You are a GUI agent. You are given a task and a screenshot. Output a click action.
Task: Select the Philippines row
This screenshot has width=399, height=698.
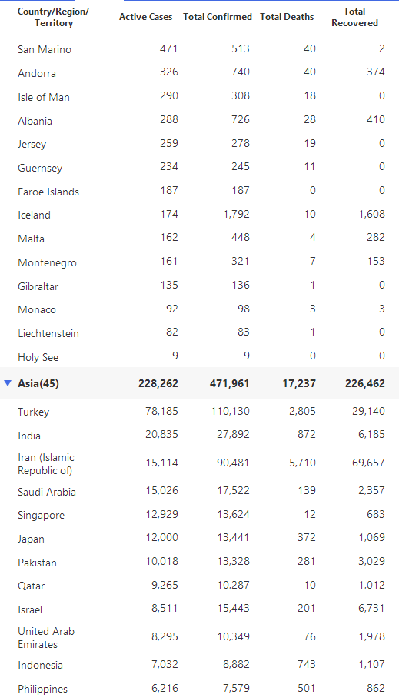click(x=199, y=688)
